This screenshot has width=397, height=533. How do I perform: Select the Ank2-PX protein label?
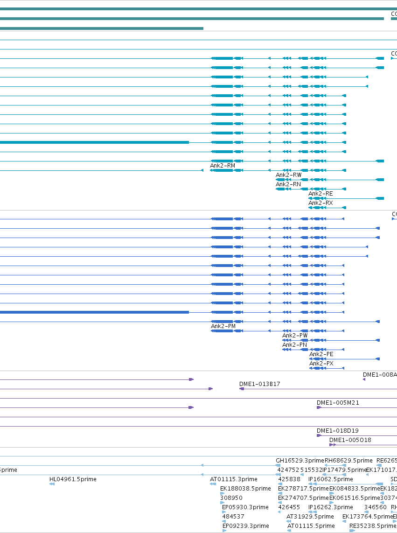point(321,364)
